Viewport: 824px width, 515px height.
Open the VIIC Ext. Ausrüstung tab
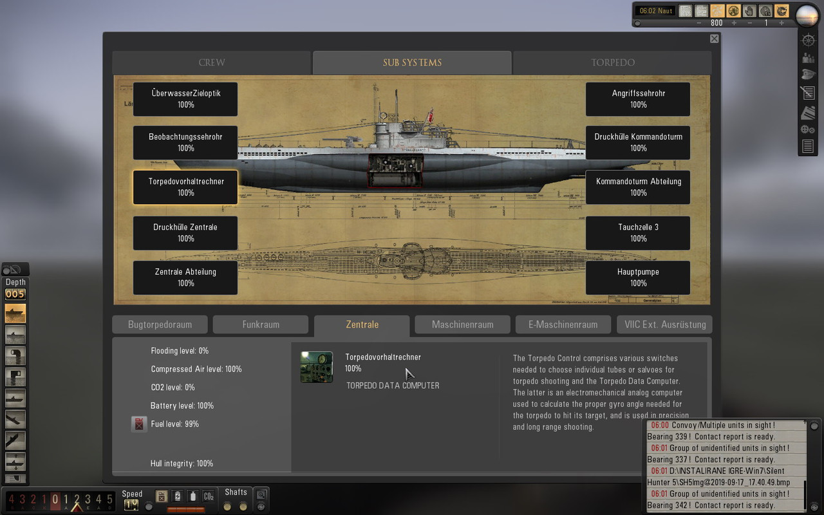(x=665, y=324)
